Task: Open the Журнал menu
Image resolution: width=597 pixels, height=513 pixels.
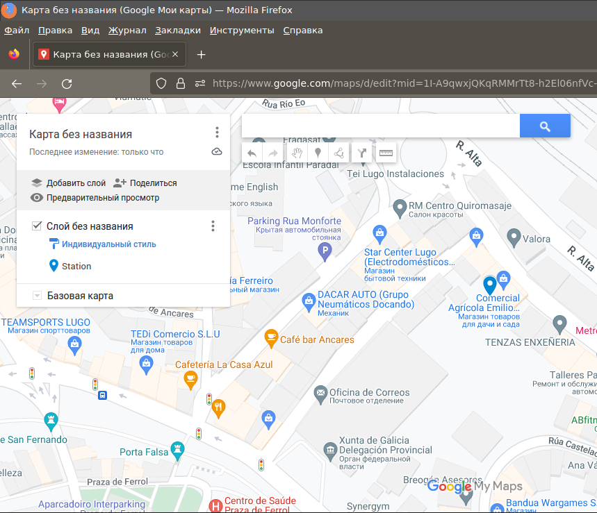Action: (x=127, y=31)
